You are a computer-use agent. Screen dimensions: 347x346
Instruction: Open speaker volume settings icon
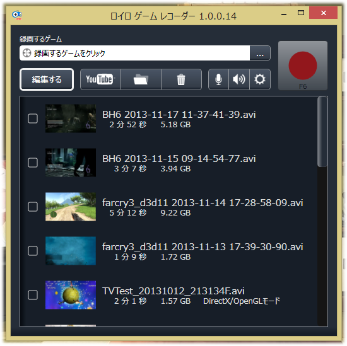point(239,79)
